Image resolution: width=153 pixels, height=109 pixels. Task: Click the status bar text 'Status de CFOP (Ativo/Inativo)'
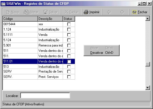[23, 104]
